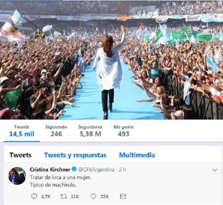Click the stadium header banner photo
The width and height of the screenshot is (223, 205).
pos(111,60)
